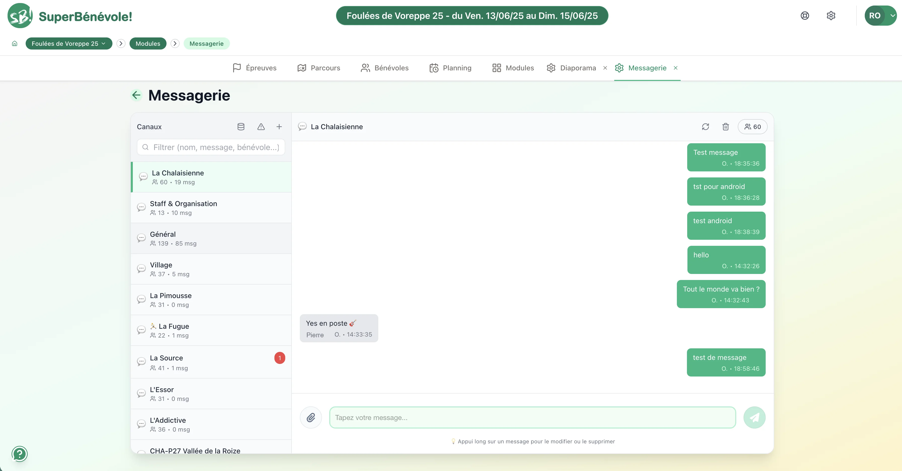Click chat icon of Village channel

pos(141,269)
